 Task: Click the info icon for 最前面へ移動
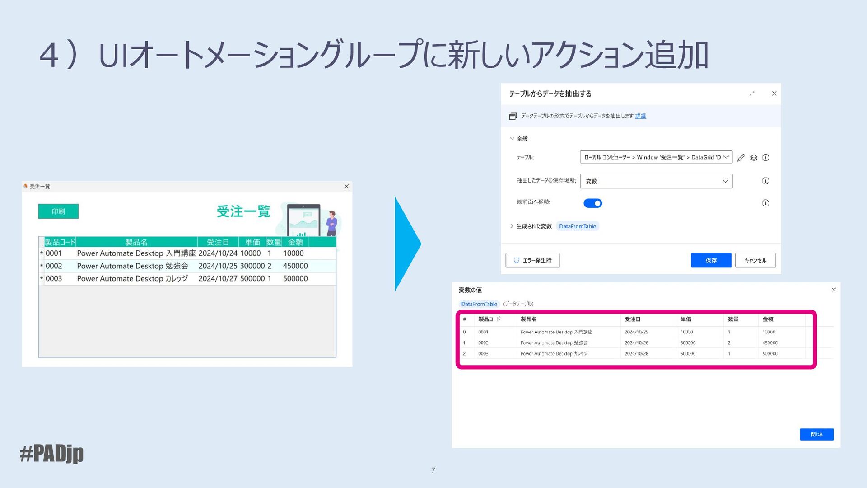[x=766, y=203]
